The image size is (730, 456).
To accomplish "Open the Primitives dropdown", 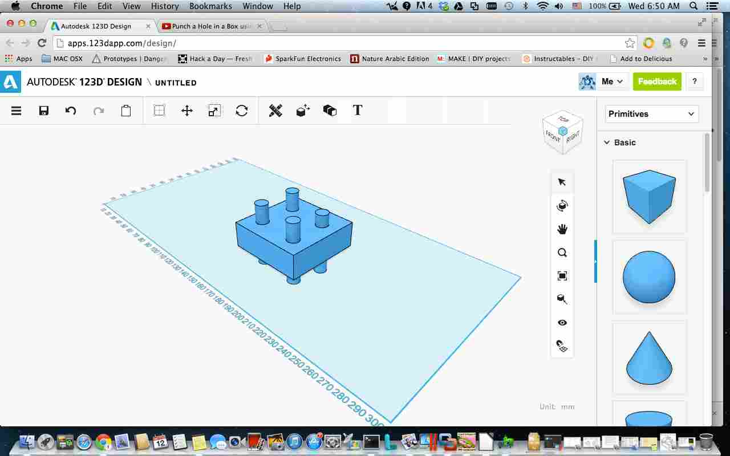I will click(x=652, y=114).
